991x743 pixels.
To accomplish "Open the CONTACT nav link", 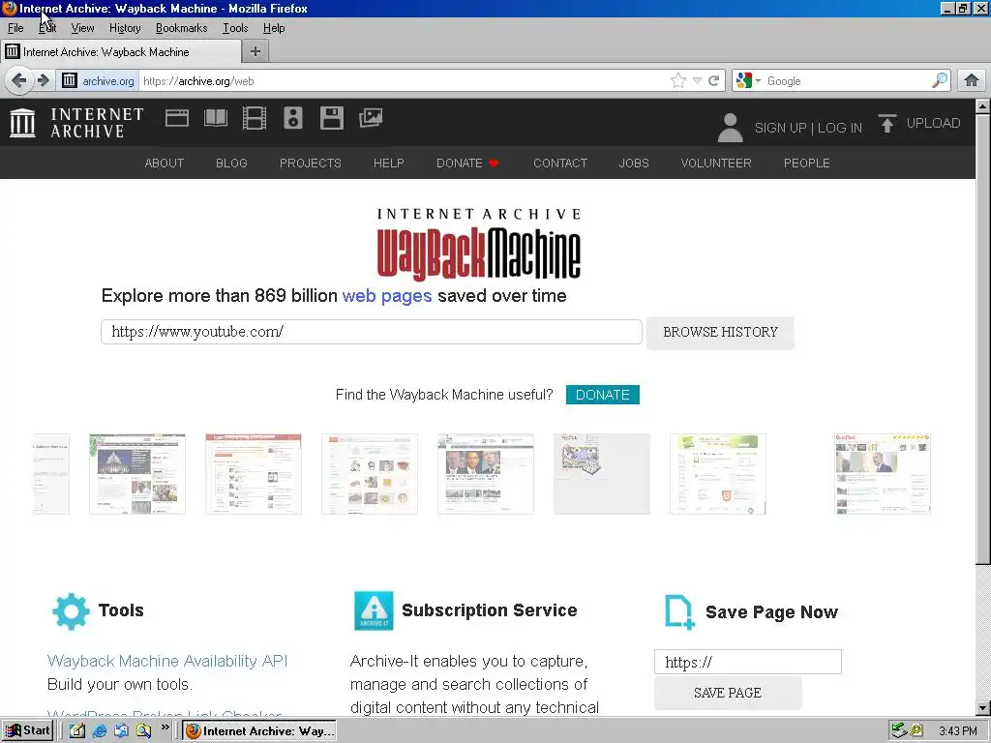I will click(560, 163).
